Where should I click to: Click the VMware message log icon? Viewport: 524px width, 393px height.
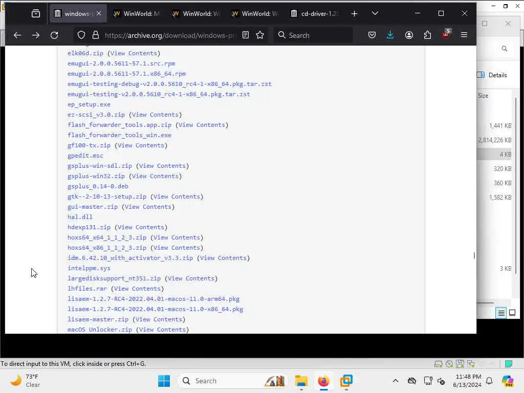[x=509, y=364]
